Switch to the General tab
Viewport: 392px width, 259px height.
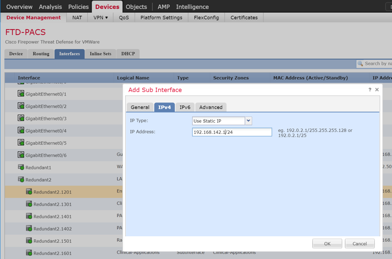[140, 107]
